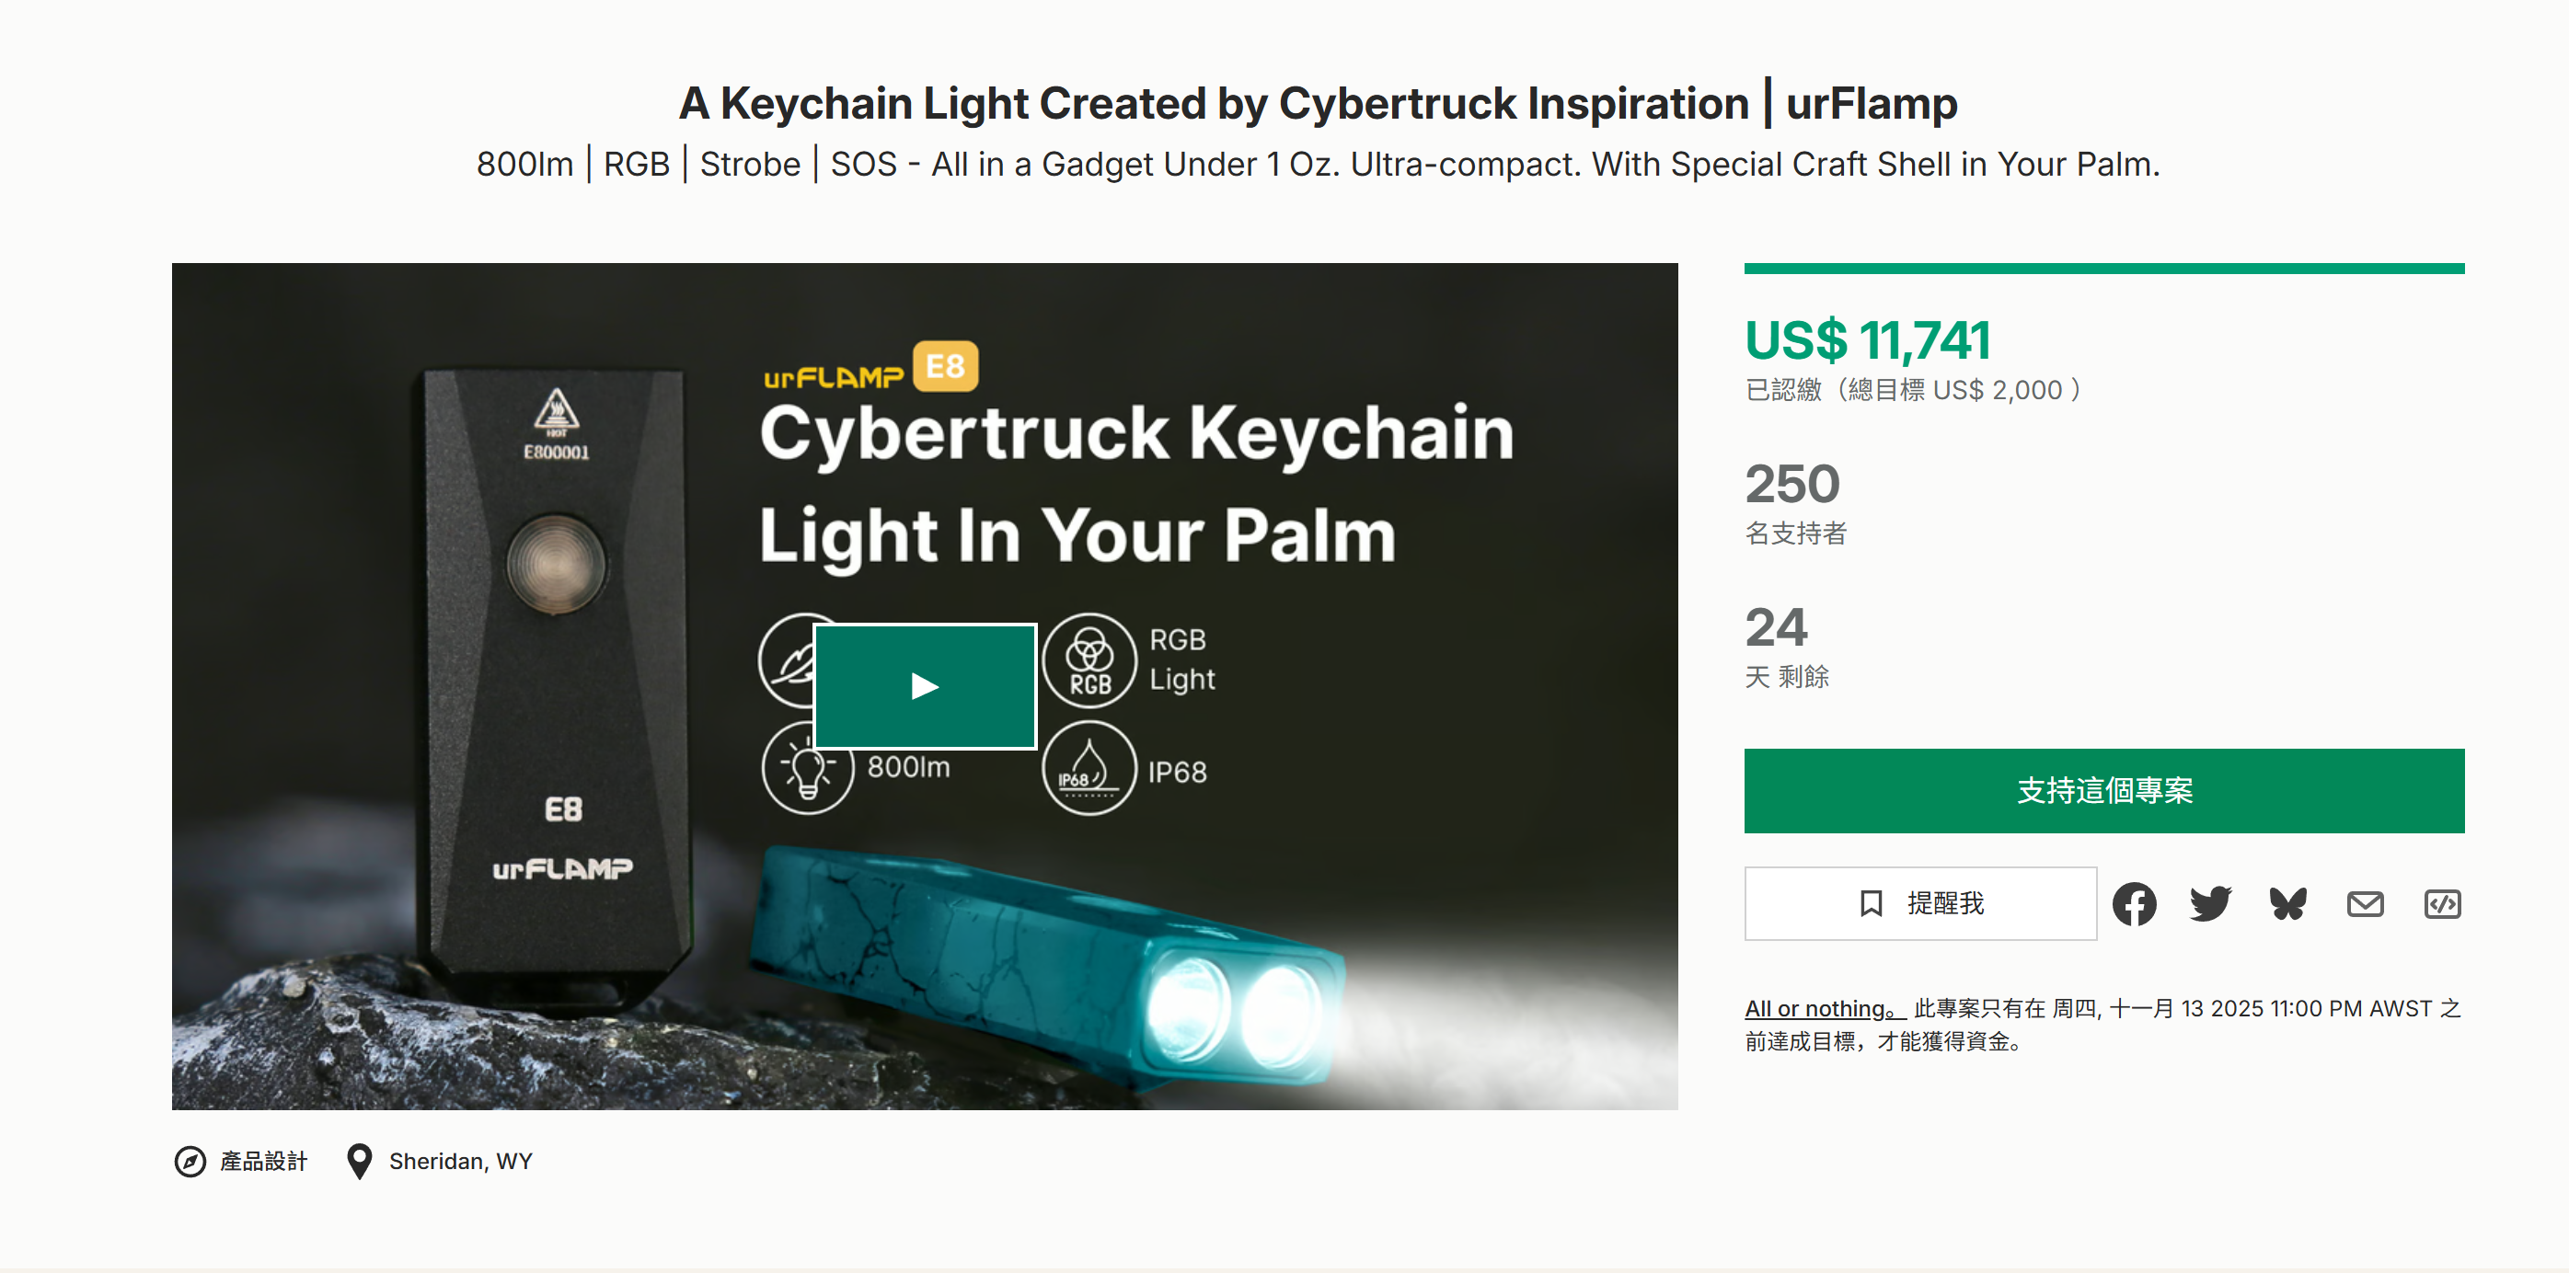Screen dimensions: 2569x1273
Task: Open the All or nothing link
Action: [x=1823, y=1009]
